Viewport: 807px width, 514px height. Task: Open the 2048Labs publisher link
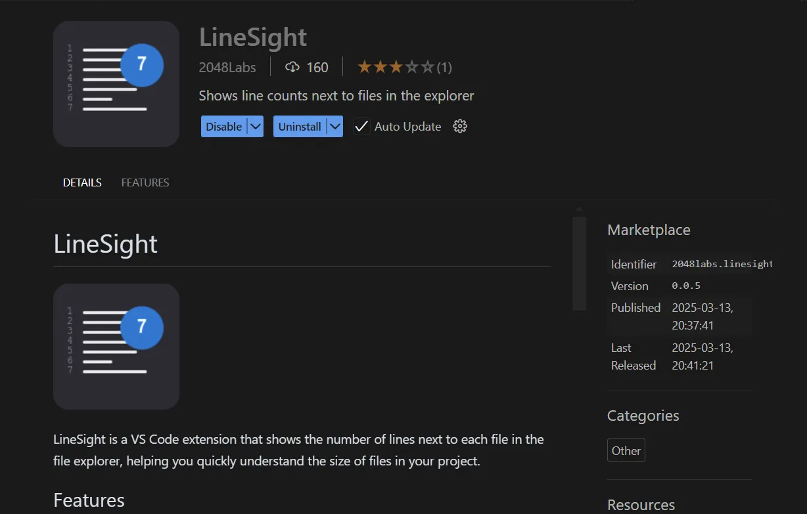coord(227,67)
